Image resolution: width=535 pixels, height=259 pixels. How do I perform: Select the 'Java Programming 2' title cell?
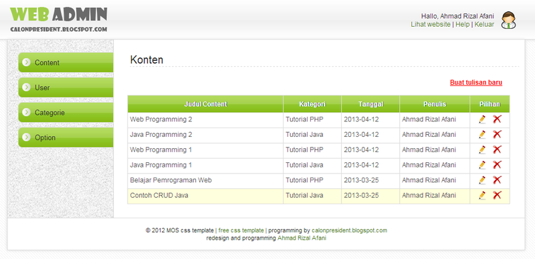205,135
